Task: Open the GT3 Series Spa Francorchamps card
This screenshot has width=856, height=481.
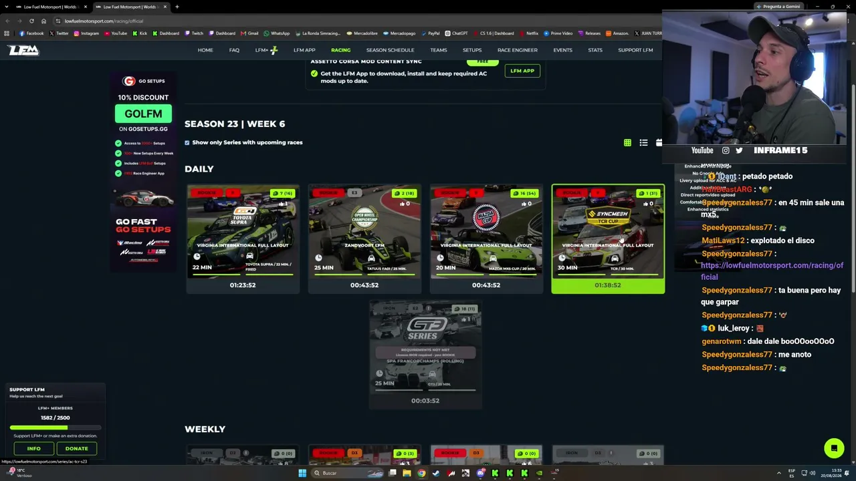Action: pos(425,355)
